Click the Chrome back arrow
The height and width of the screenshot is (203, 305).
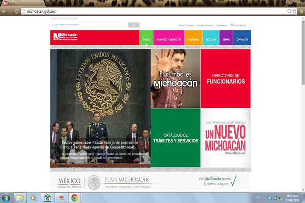pos(4,11)
